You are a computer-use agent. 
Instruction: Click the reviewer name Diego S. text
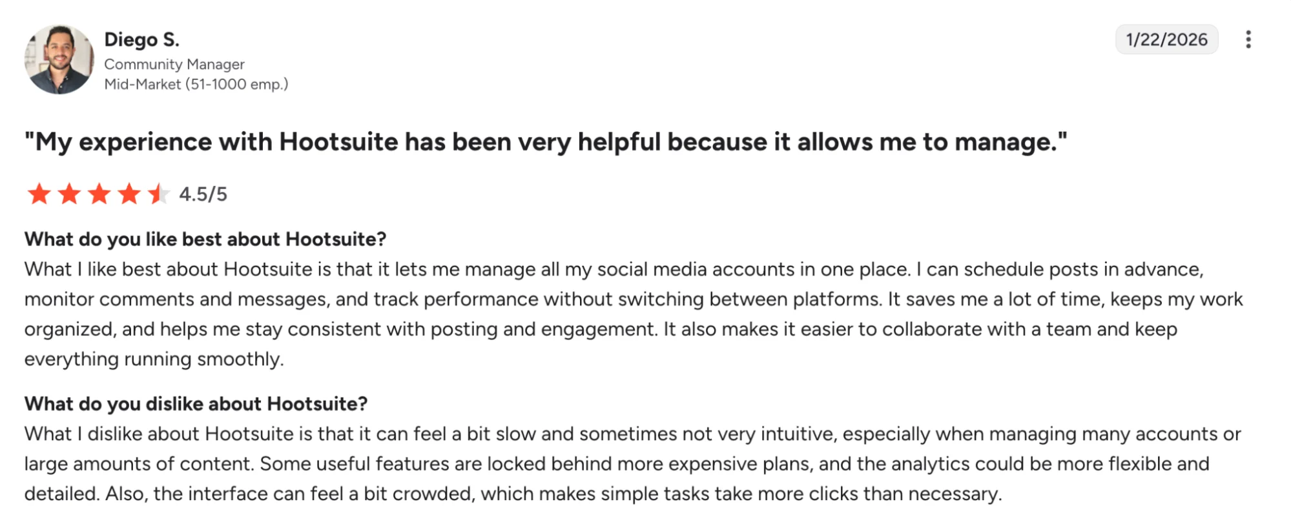[x=143, y=39]
